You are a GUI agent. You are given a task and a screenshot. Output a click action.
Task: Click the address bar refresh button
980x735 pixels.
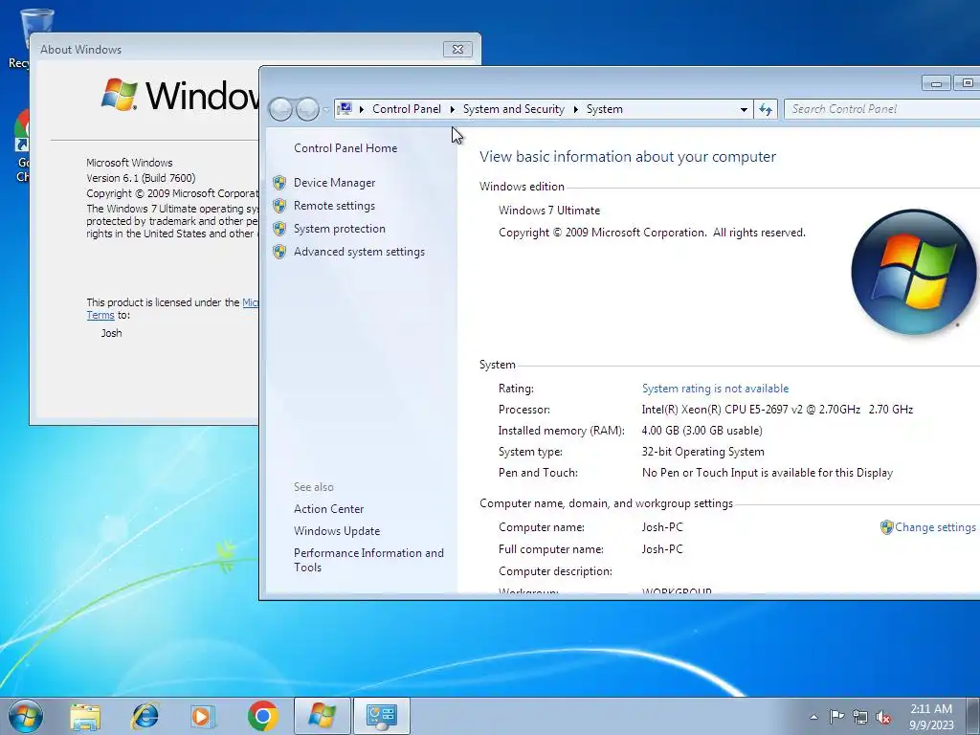(x=766, y=109)
